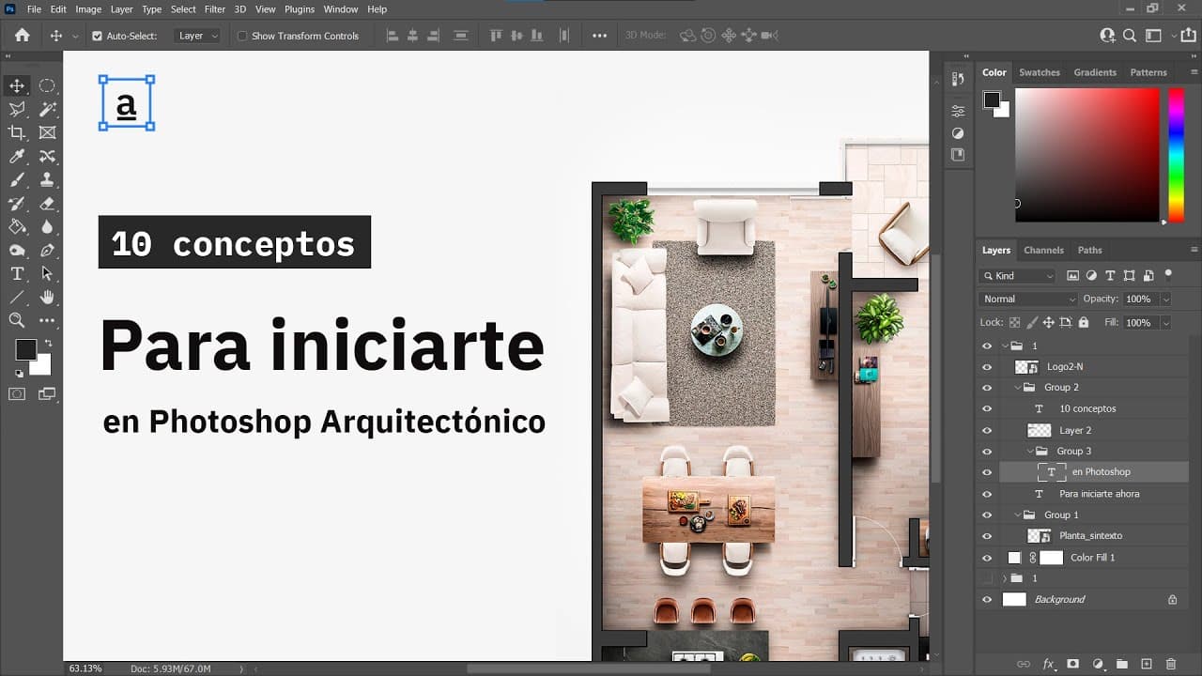Hide the Color Fill 1 layer
The height and width of the screenshot is (676, 1202).
(986, 558)
